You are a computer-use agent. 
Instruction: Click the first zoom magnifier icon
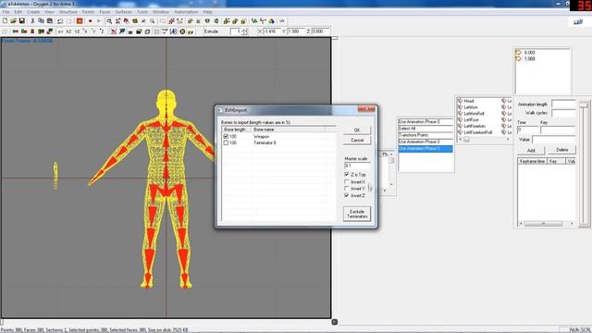109,20
